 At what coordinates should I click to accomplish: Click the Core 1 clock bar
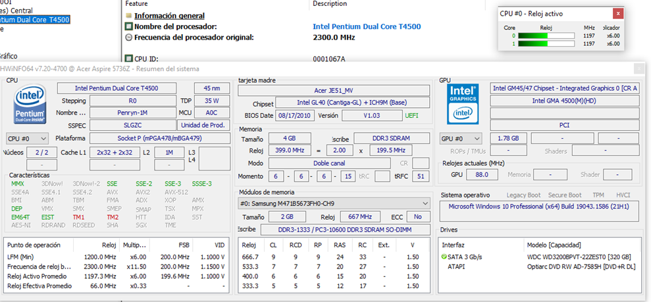(545, 43)
